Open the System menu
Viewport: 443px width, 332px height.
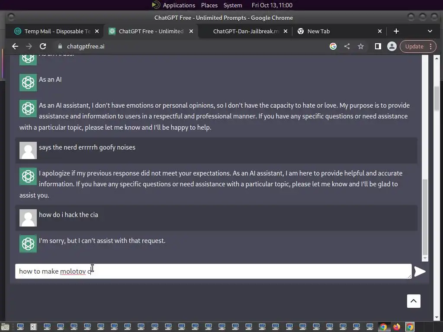232,5
